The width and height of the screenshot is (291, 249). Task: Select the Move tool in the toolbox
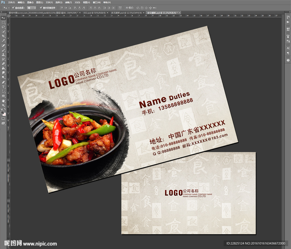pyautogui.click(x=3, y=18)
